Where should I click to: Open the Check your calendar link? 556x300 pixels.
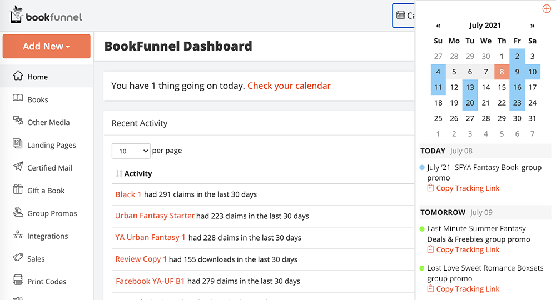pos(289,86)
